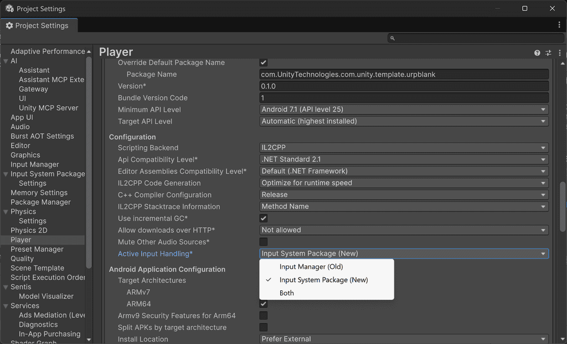Open the Scripting Backend dropdown
The height and width of the screenshot is (344, 567).
coord(404,148)
